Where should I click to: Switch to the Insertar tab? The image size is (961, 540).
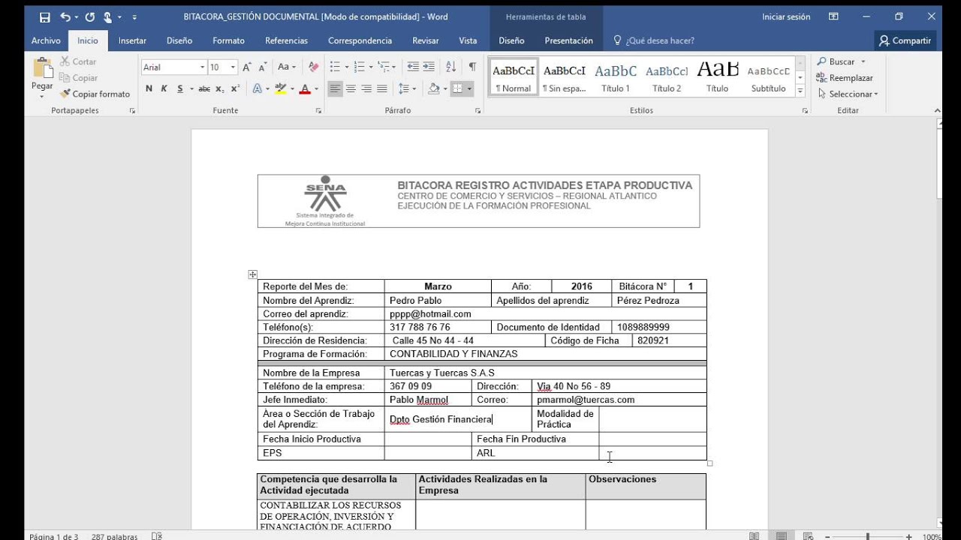click(132, 40)
